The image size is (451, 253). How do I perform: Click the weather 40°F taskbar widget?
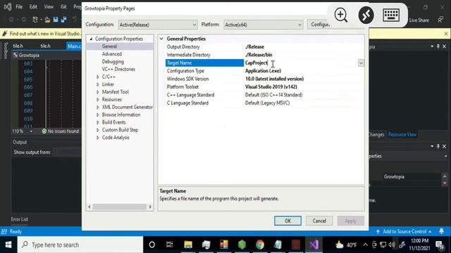[346, 245]
